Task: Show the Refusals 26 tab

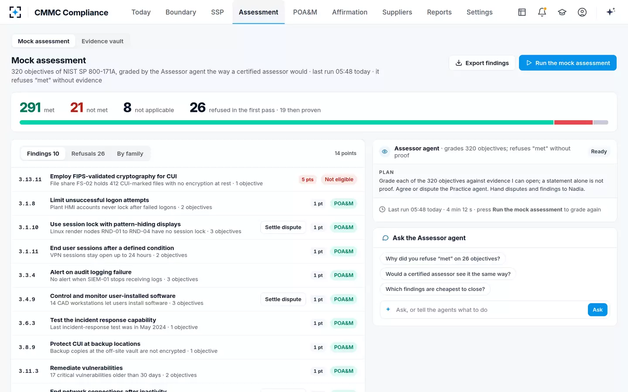Action: click(88, 154)
